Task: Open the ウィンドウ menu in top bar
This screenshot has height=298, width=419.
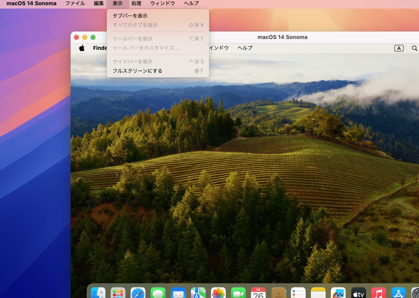Action: pyautogui.click(x=163, y=3)
